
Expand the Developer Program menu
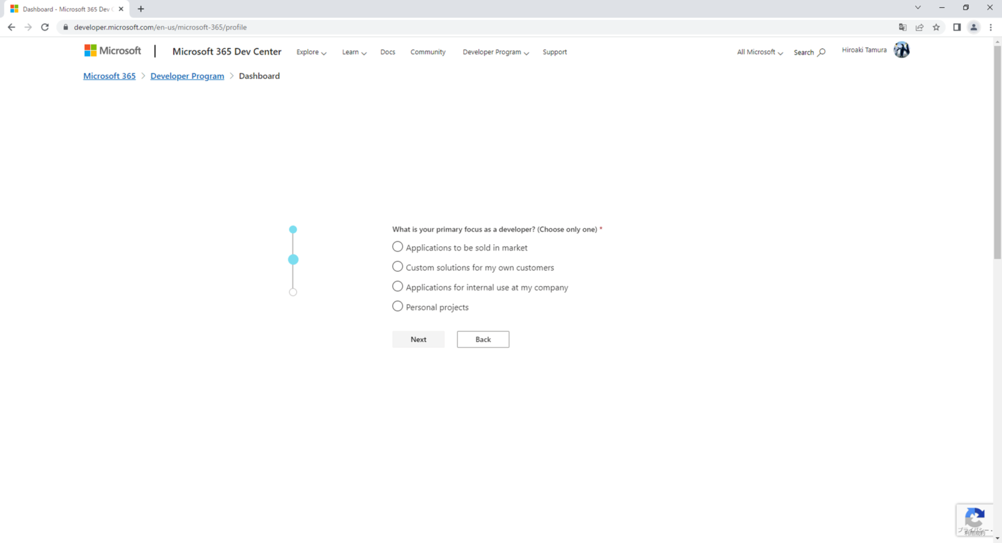pos(496,52)
